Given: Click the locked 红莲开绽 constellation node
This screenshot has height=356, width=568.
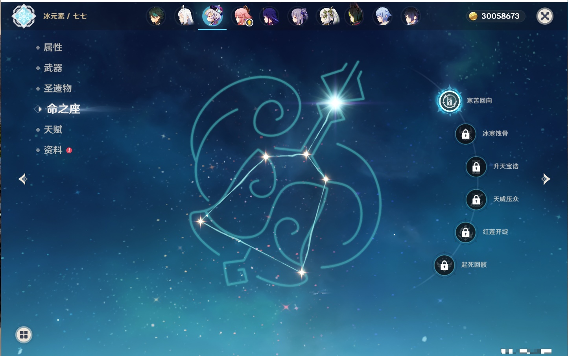Looking at the screenshot, I should pyautogui.click(x=465, y=232).
